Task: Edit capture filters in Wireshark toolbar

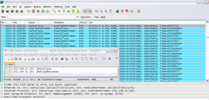Action: coord(117,11)
